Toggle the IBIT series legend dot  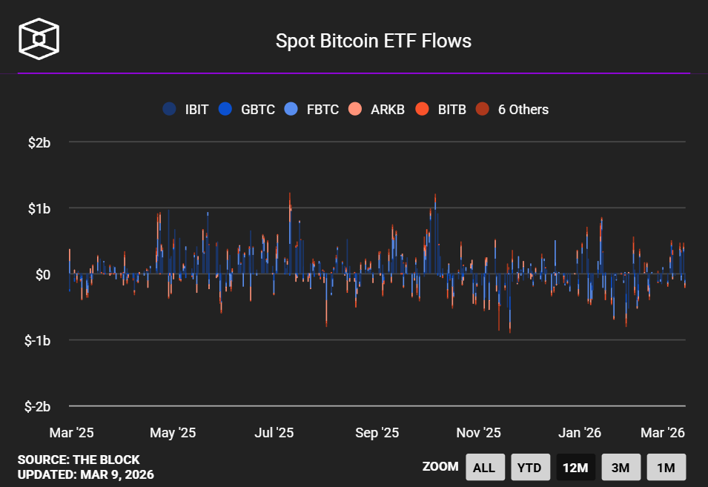(x=169, y=110)
